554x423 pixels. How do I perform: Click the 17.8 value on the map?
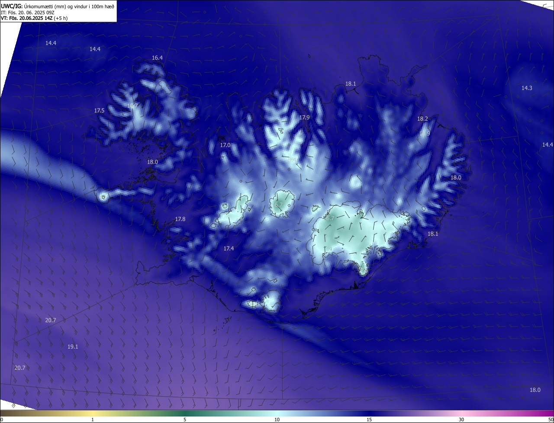click(x=180, y=219)
